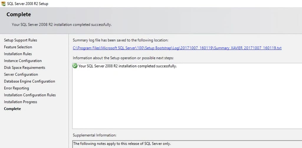The image size is (302, 148).
Task: Select Error Reporting step
Action: (17, 88)
